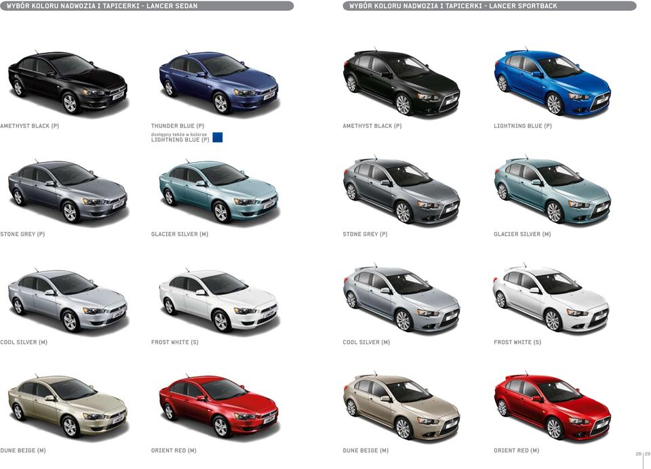The height and width of the screenshot is (469, 651).
Task: Click the 'dostępny także w kolorze' note
Action: coord(179,134)
